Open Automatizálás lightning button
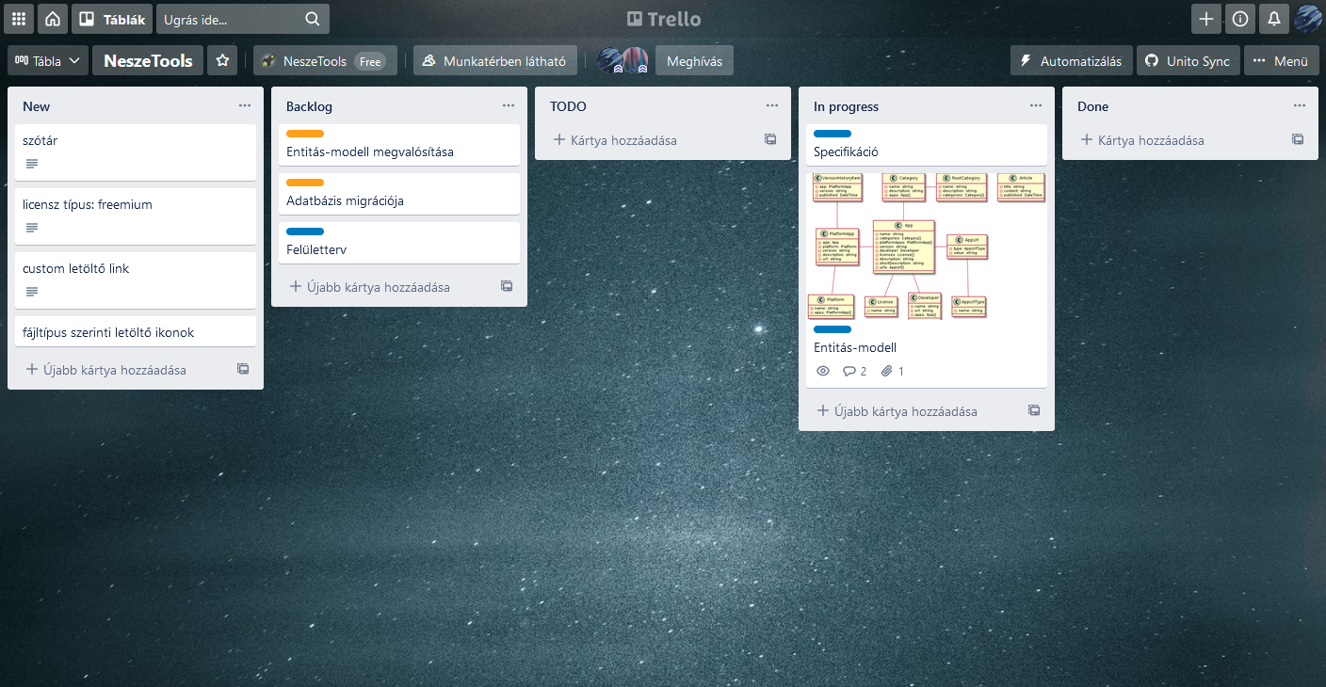 tap(1071, 61)
